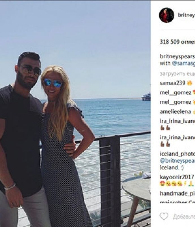The height and width of the screenshot is (227, 195).
Task: Open iceland_photo commenter profile
Action: (x=177, y=154)
